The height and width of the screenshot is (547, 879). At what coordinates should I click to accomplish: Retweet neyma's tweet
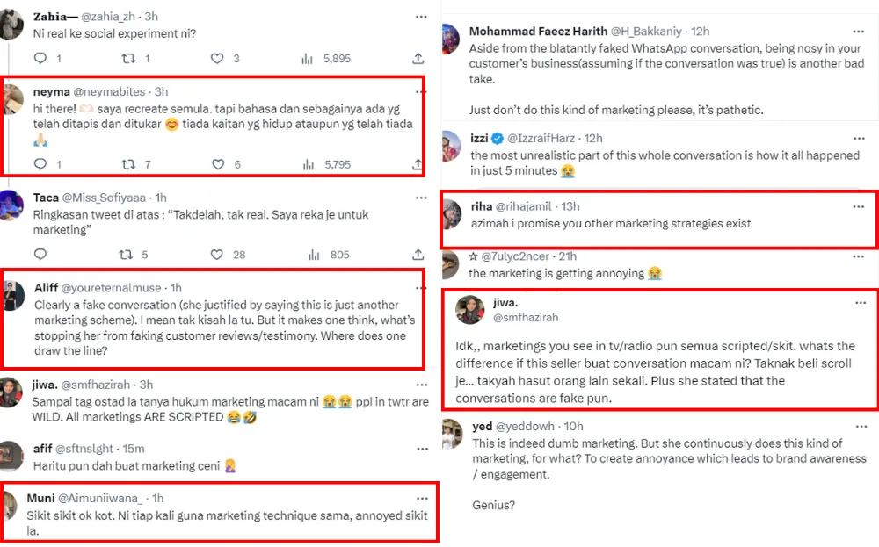[x=128, y=164]
